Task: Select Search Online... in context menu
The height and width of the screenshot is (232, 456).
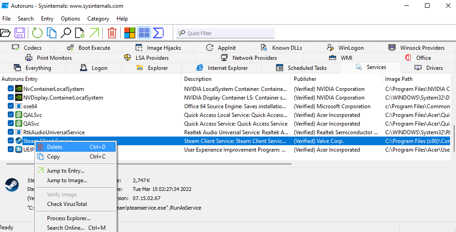Action: 75,227
